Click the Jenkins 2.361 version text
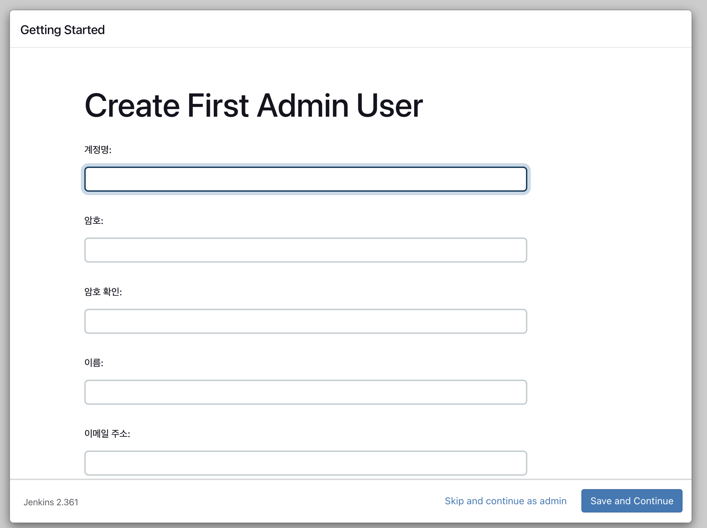Viewport: 707px width, 528px height. (x=51, y=502)
